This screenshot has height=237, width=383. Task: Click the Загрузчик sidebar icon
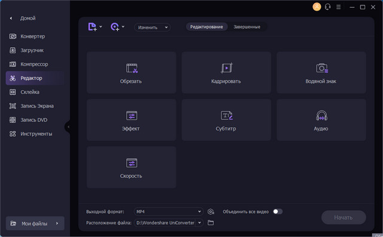pyautogui.click(x=13, y=50)
